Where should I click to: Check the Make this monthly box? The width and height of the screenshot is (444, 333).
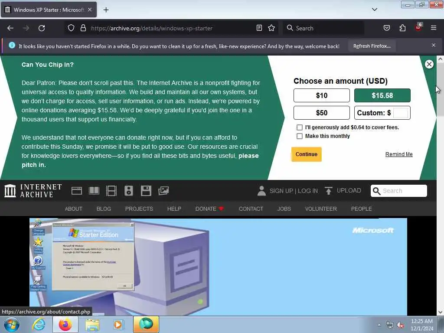(x=299, y=136)
